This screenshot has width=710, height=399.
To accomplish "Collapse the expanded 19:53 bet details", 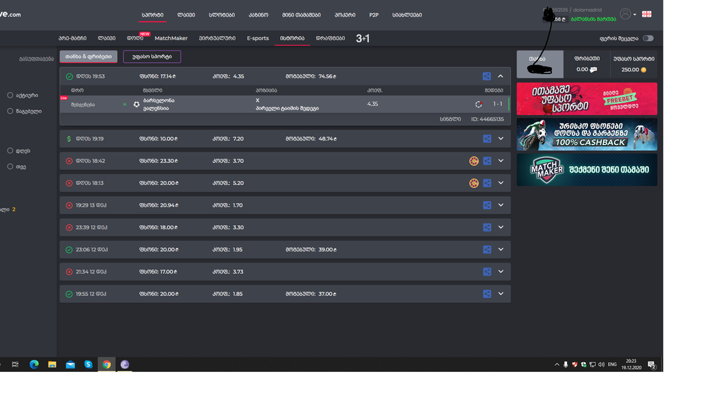I will click(501, 76).
